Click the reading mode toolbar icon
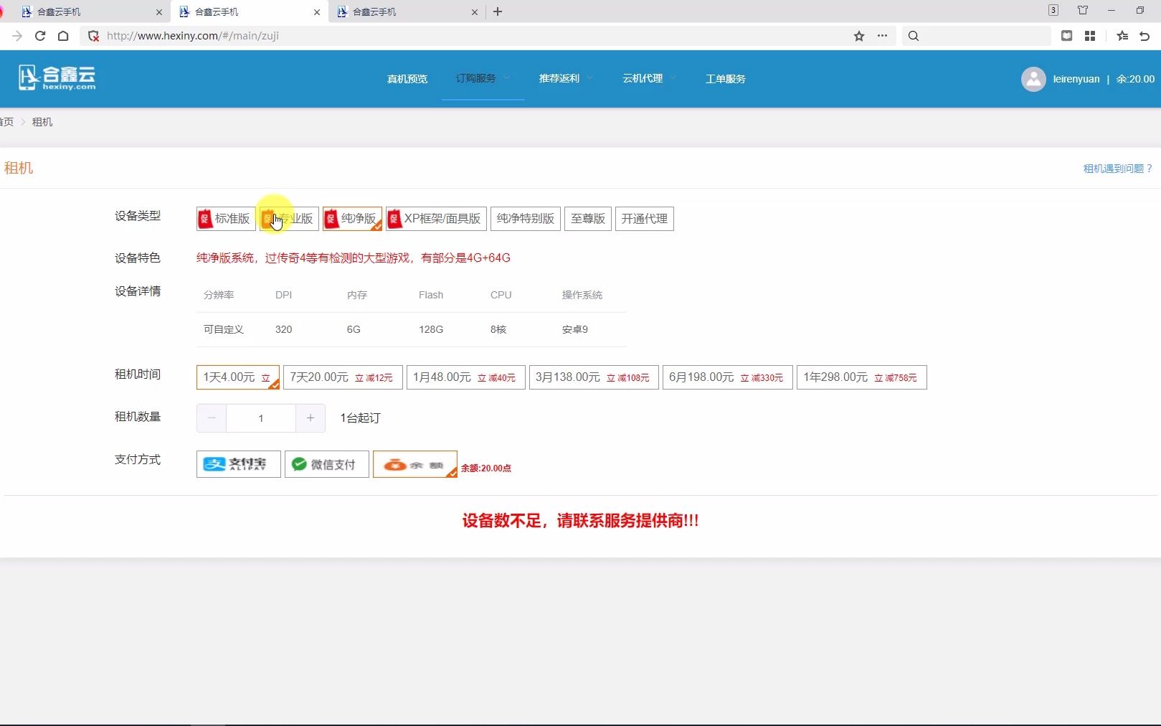 click(x=1067, y=36)
